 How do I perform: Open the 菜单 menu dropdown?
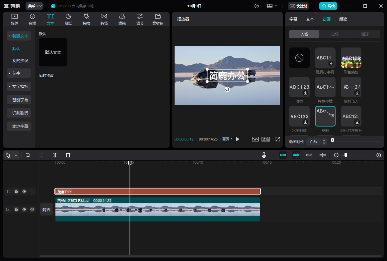pyautogui.click(x=34, y=6)
